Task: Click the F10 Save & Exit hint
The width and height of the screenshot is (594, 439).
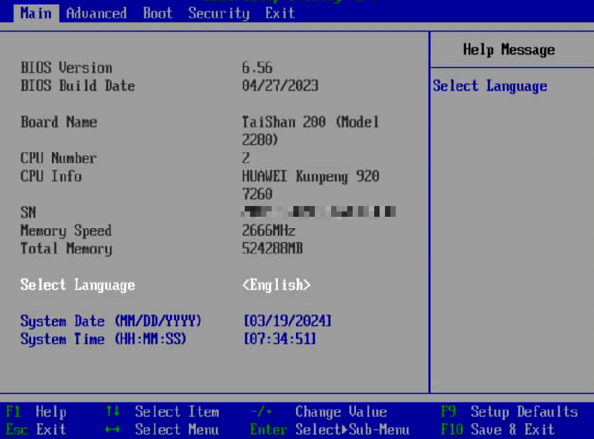Action: [498, 430]
